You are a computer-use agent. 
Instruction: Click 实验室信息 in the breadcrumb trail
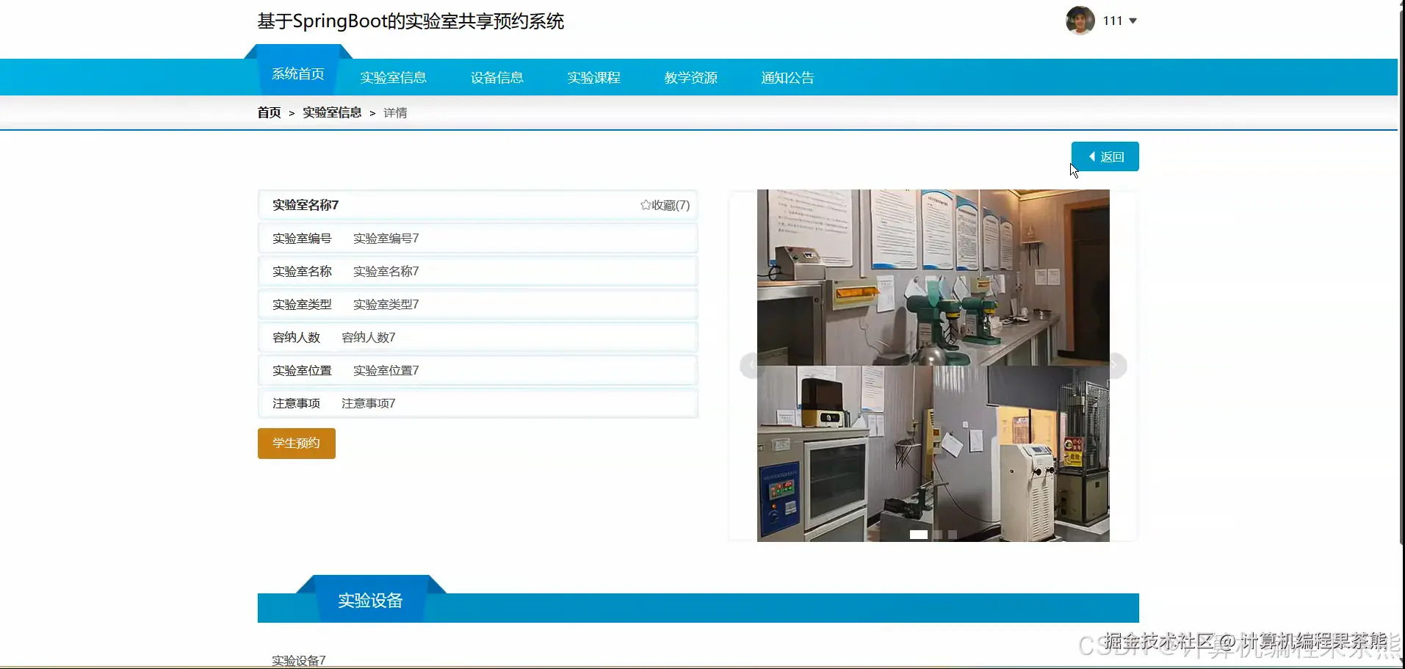tap(333, 112)
